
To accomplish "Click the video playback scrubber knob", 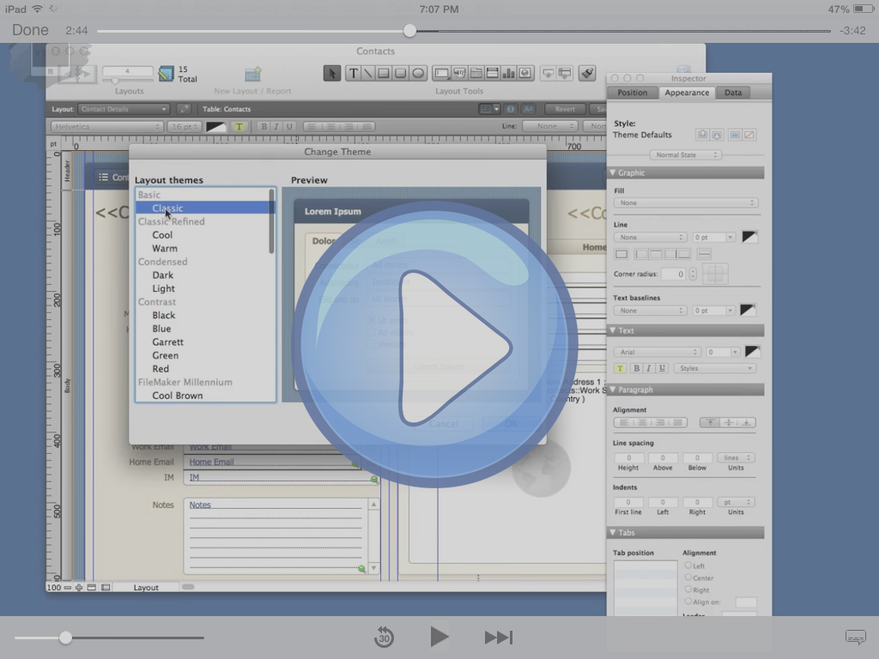I will coord(409,31).
